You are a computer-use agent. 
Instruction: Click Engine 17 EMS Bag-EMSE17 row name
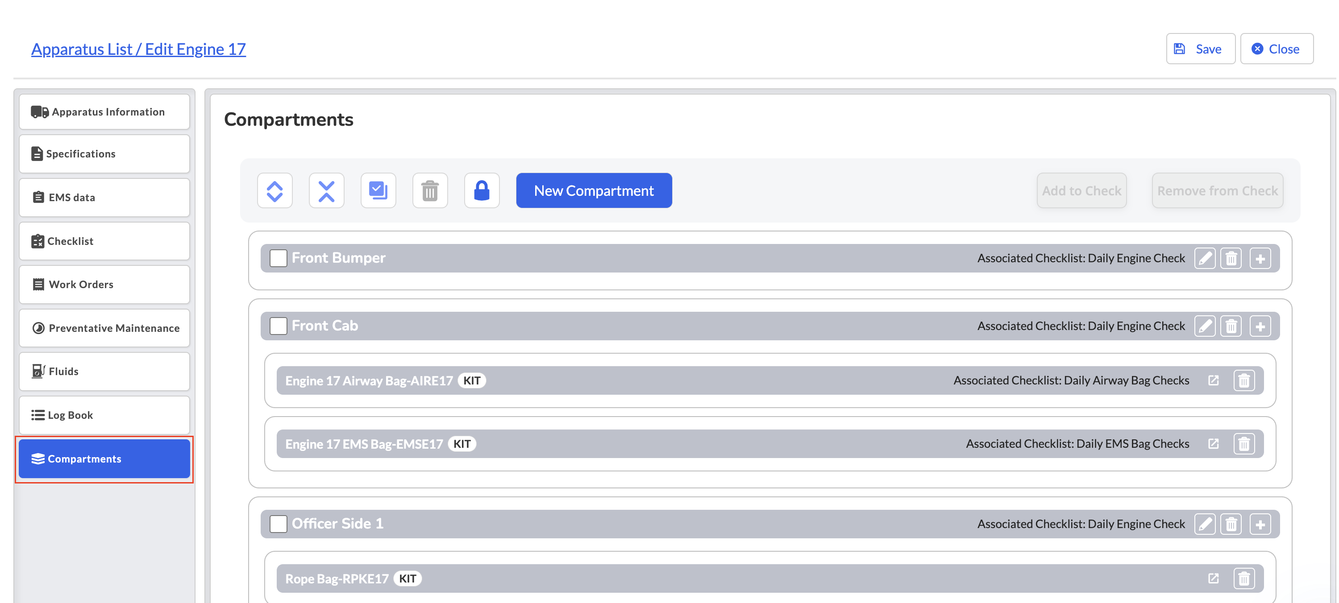[364, 444]
